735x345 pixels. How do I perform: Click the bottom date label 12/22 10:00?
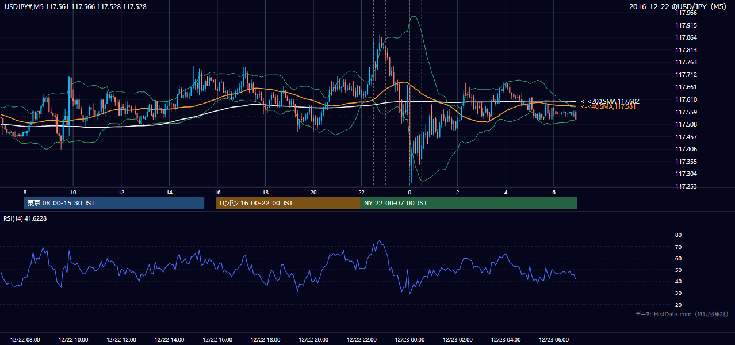tap(73, 340)
